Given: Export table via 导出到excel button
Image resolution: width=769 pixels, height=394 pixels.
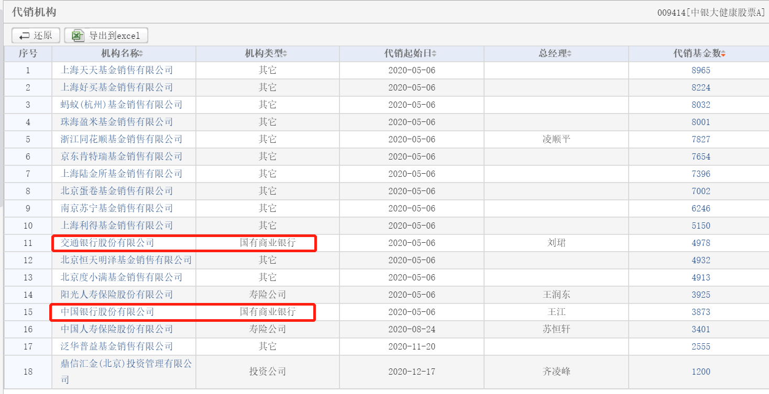Looking at the screenshot, I should point(106,36).
